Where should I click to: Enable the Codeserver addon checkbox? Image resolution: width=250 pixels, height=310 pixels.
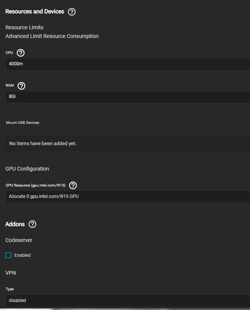[8, 255]
